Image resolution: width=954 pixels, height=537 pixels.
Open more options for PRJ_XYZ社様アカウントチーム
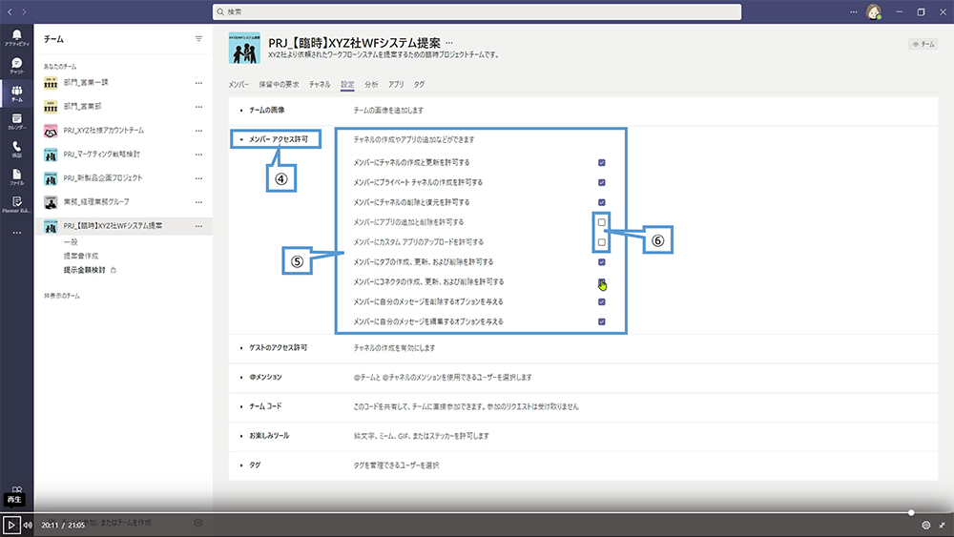tap(198, 131)
